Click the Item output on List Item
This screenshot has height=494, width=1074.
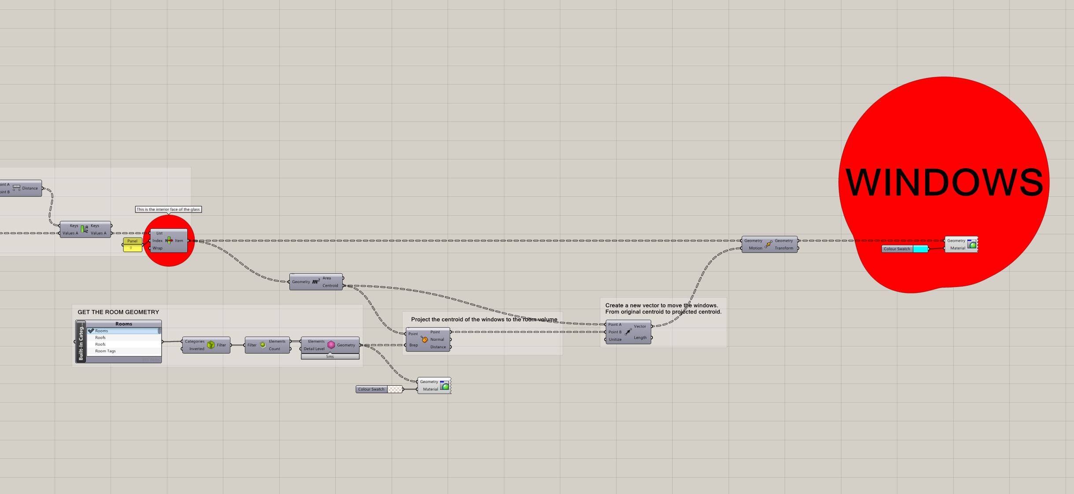click(179, 240)
